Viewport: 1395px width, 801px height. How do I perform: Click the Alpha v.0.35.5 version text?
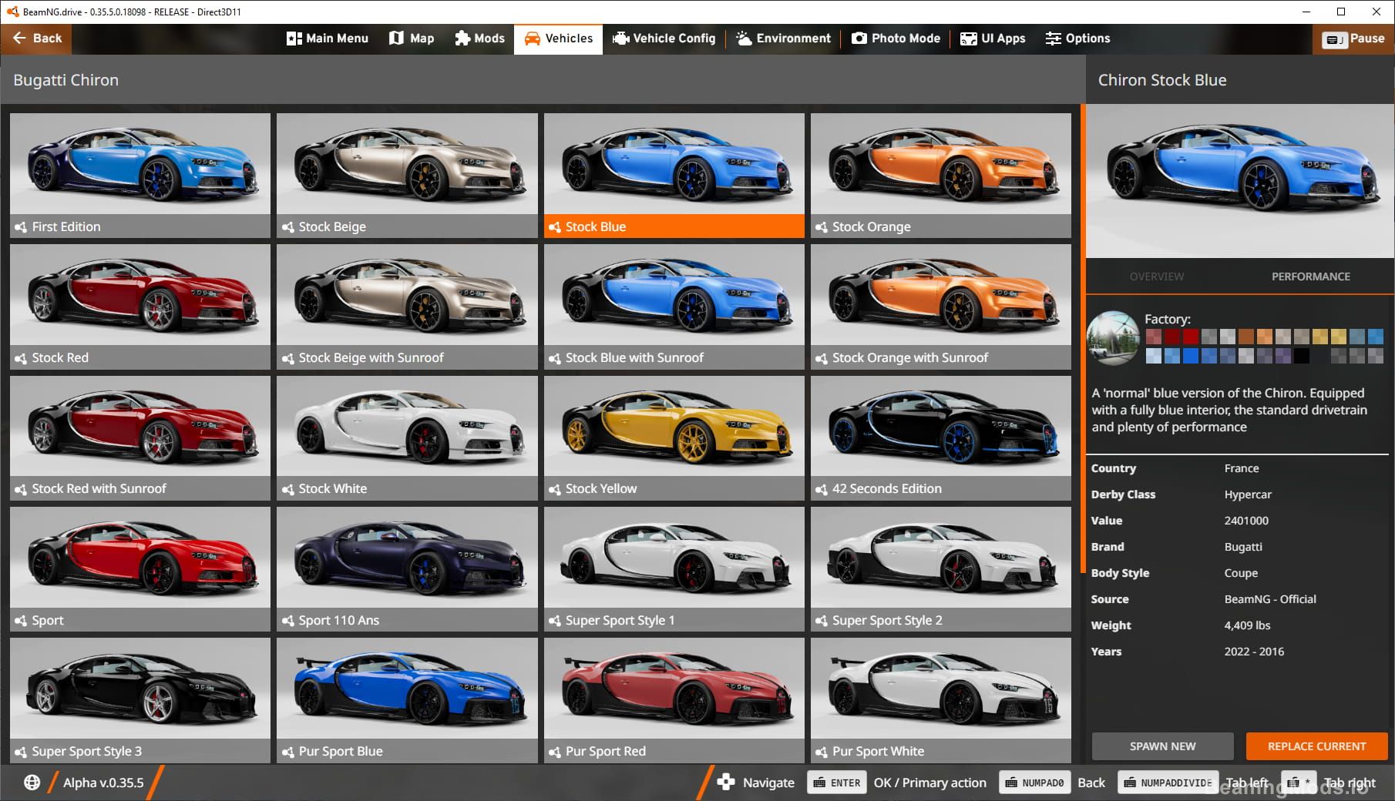click(103, 783)
